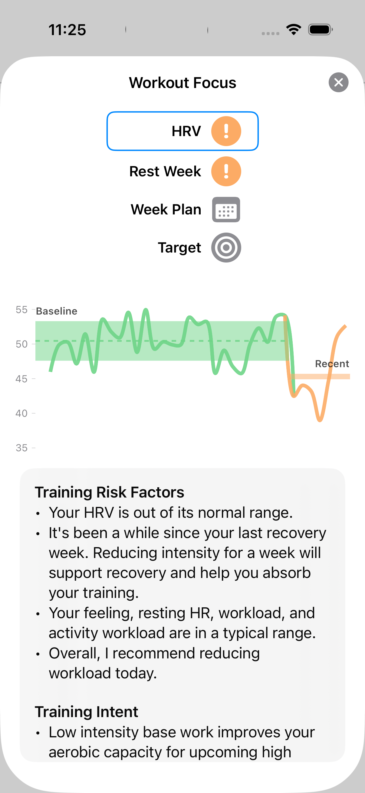Select the Week Plan label
This screenshot has width=365, height=793.
(x=166, y=210)
